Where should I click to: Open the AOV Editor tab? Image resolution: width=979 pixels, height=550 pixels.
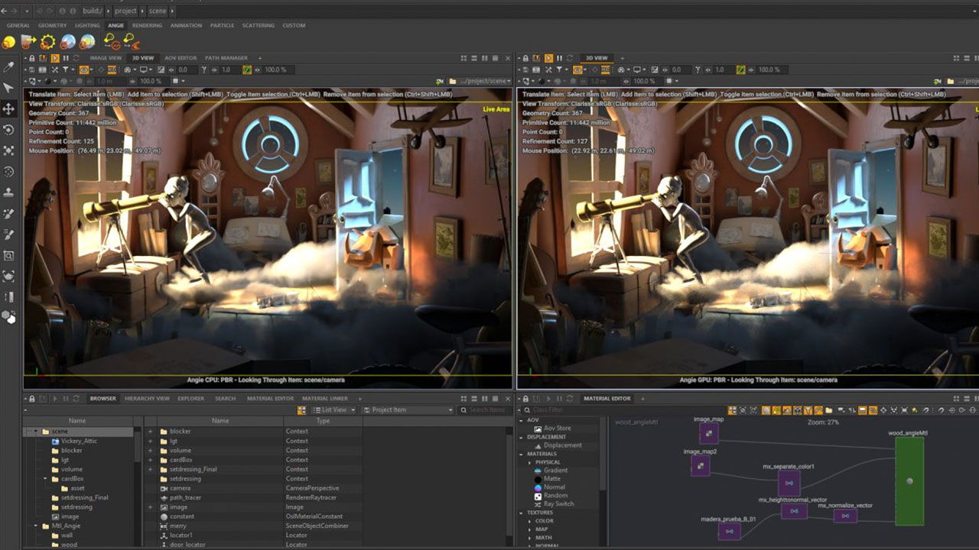(x=181, y=58)
